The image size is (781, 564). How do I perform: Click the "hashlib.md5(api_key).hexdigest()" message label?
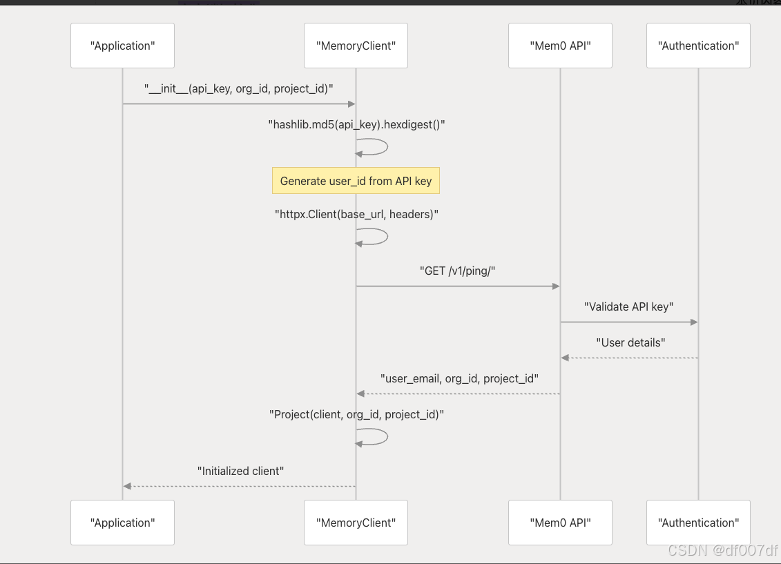click(x=356, y=124)
